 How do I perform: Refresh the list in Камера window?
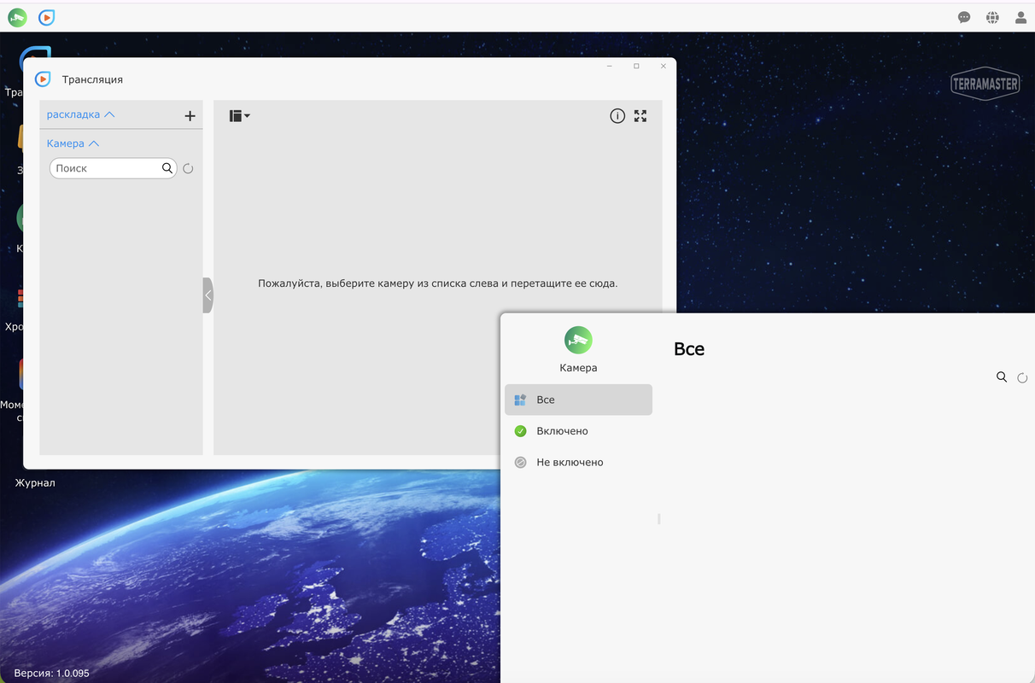coord(1022,377)
